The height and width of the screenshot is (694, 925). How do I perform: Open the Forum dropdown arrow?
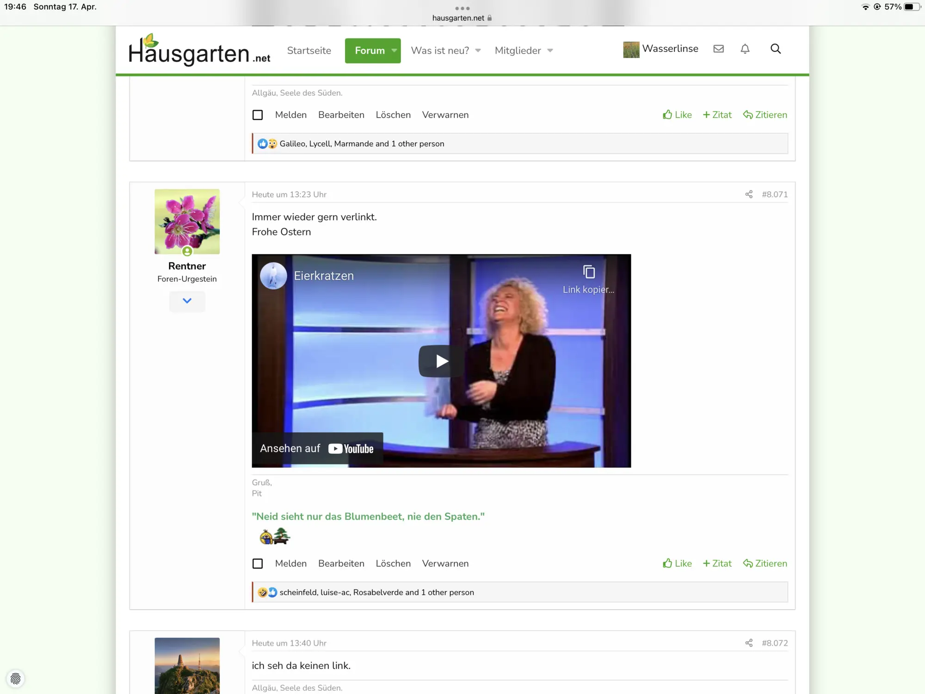tap(394, 50)
